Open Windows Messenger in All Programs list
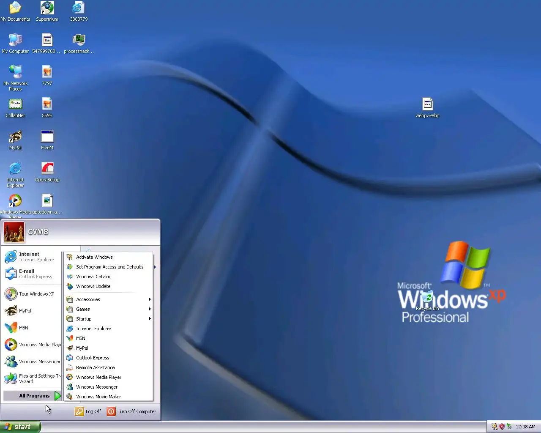This screenshot has width=541, height=433. point(108,387)
